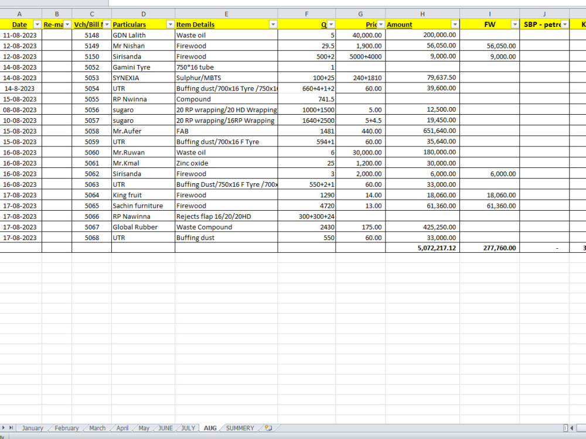The width and height of the screenshot is (586, 439).
Task: Select column C header
Action: 91,14
